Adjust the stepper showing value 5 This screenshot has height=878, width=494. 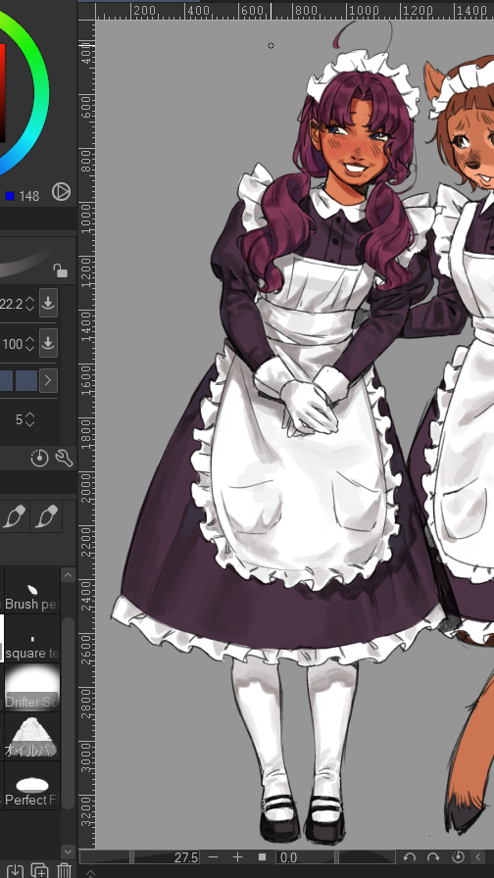29,419
